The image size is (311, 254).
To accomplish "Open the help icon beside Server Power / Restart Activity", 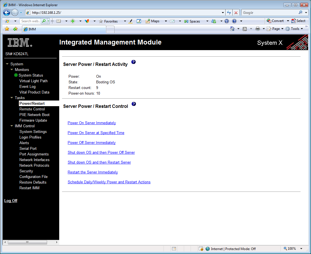I will pyautogui.click(x=133, y=62).
